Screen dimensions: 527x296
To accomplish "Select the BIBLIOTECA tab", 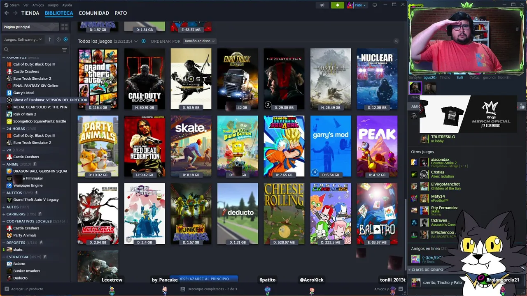I will click(59, 13).
